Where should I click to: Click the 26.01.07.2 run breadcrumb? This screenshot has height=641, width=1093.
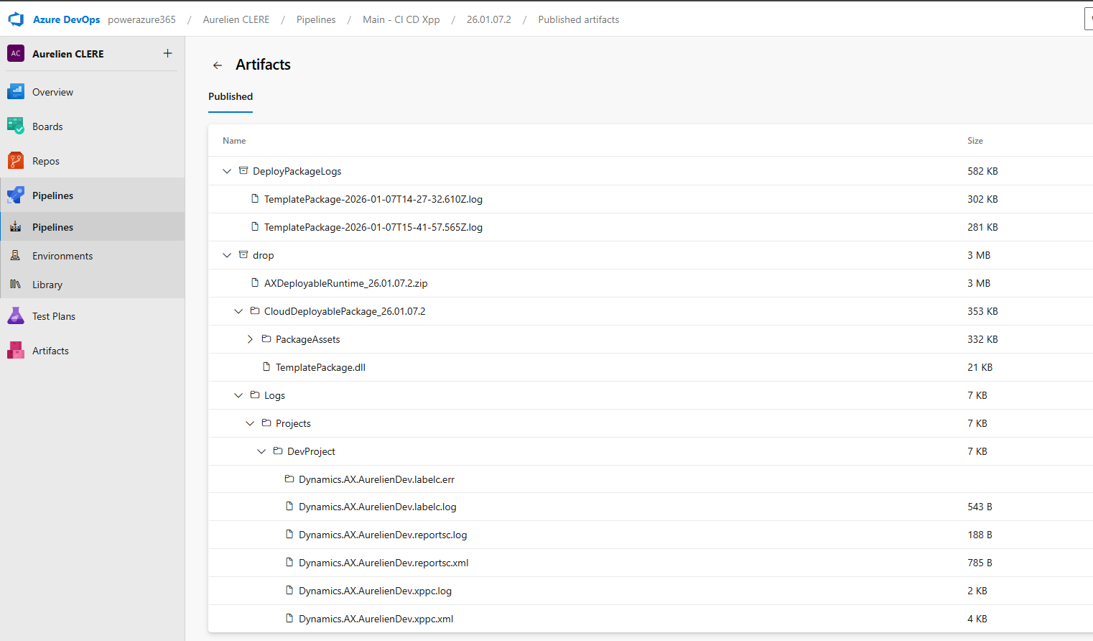[489, 19]
